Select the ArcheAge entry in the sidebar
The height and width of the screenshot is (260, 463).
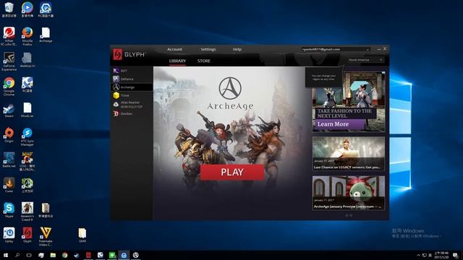132,87
